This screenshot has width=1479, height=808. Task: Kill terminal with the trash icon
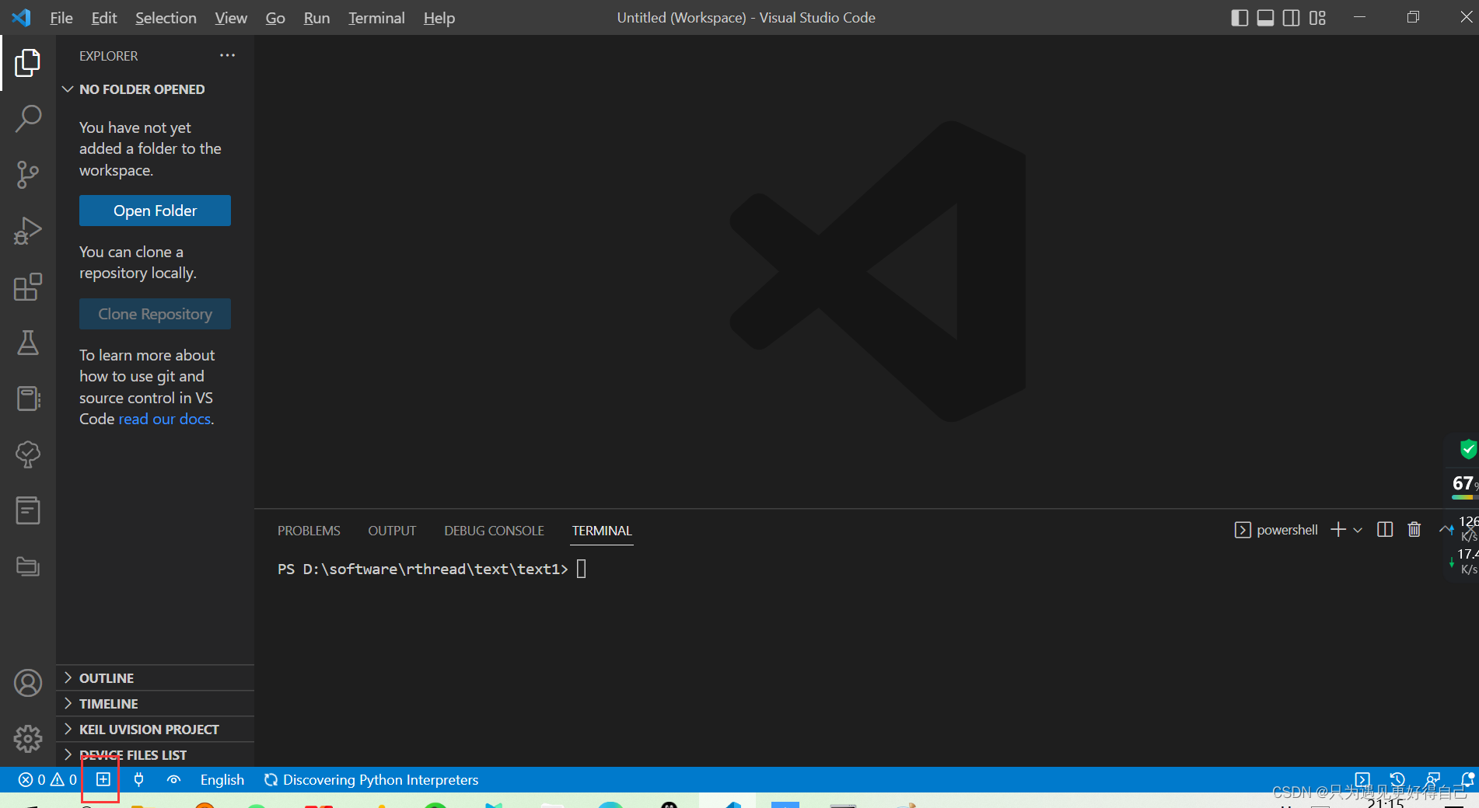[1414, 530]
